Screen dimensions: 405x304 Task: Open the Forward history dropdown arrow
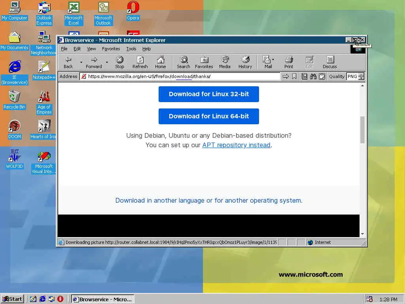(x=107, y=62)
